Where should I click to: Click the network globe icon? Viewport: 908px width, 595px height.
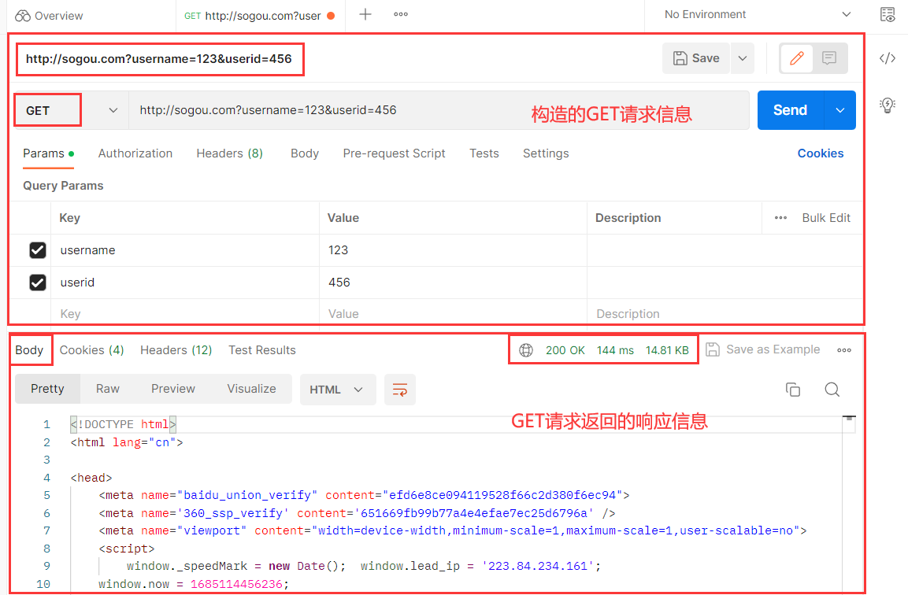526,350
